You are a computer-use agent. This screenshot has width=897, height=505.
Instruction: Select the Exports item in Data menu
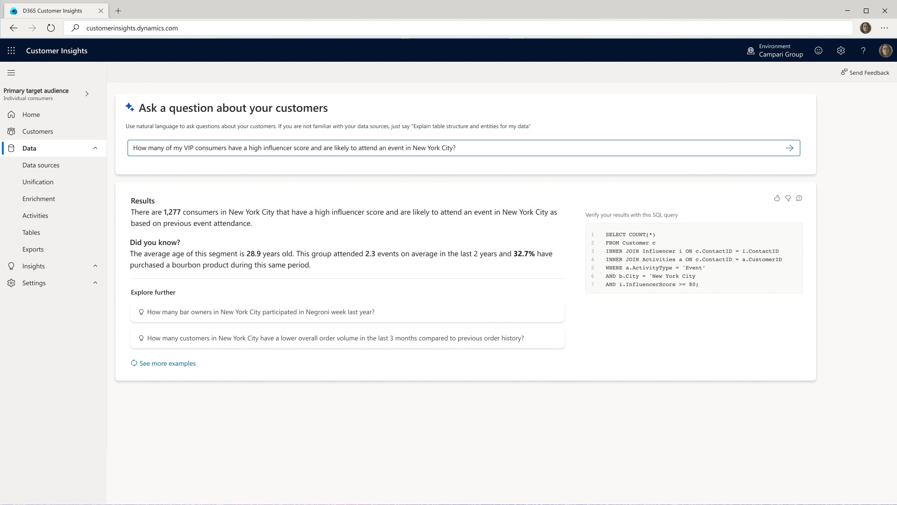[x=33, y=249]
